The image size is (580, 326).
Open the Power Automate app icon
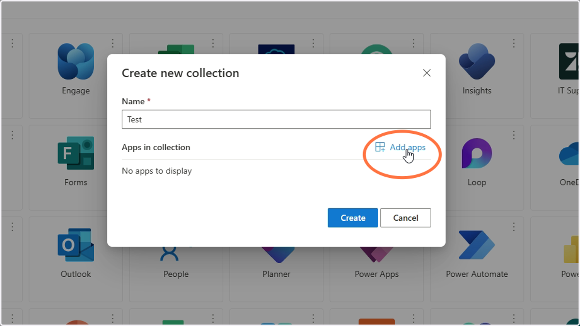click(x=477, y=245)
